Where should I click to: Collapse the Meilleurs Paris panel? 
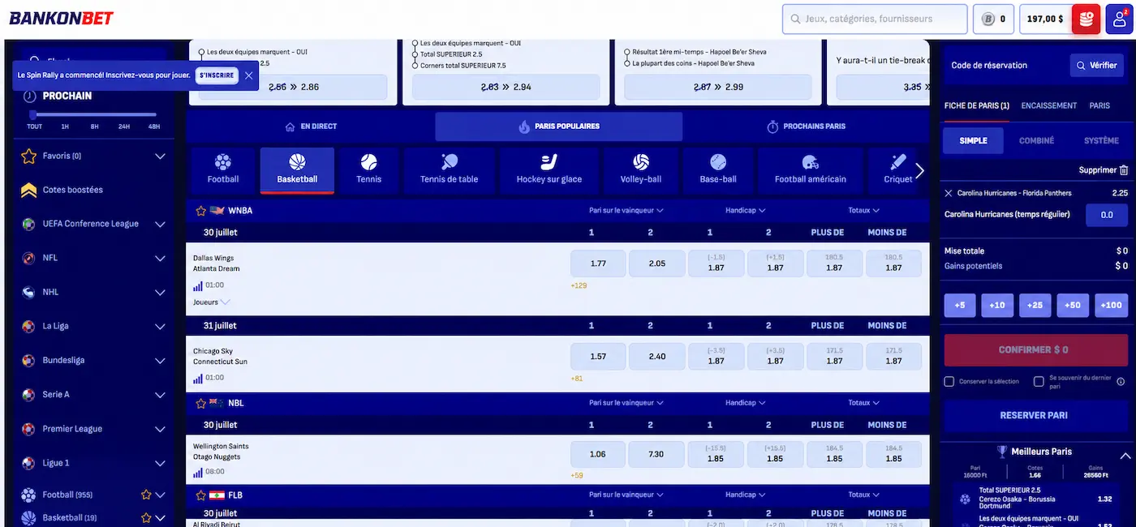coord(1125,456)
